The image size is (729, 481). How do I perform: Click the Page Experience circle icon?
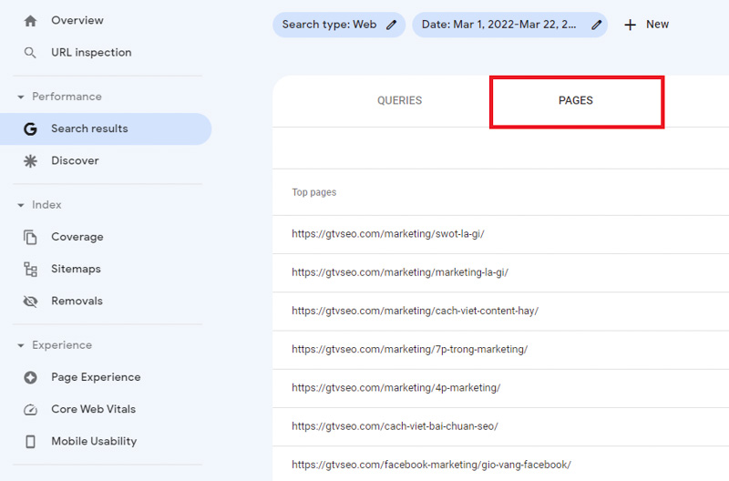point(30,377)
